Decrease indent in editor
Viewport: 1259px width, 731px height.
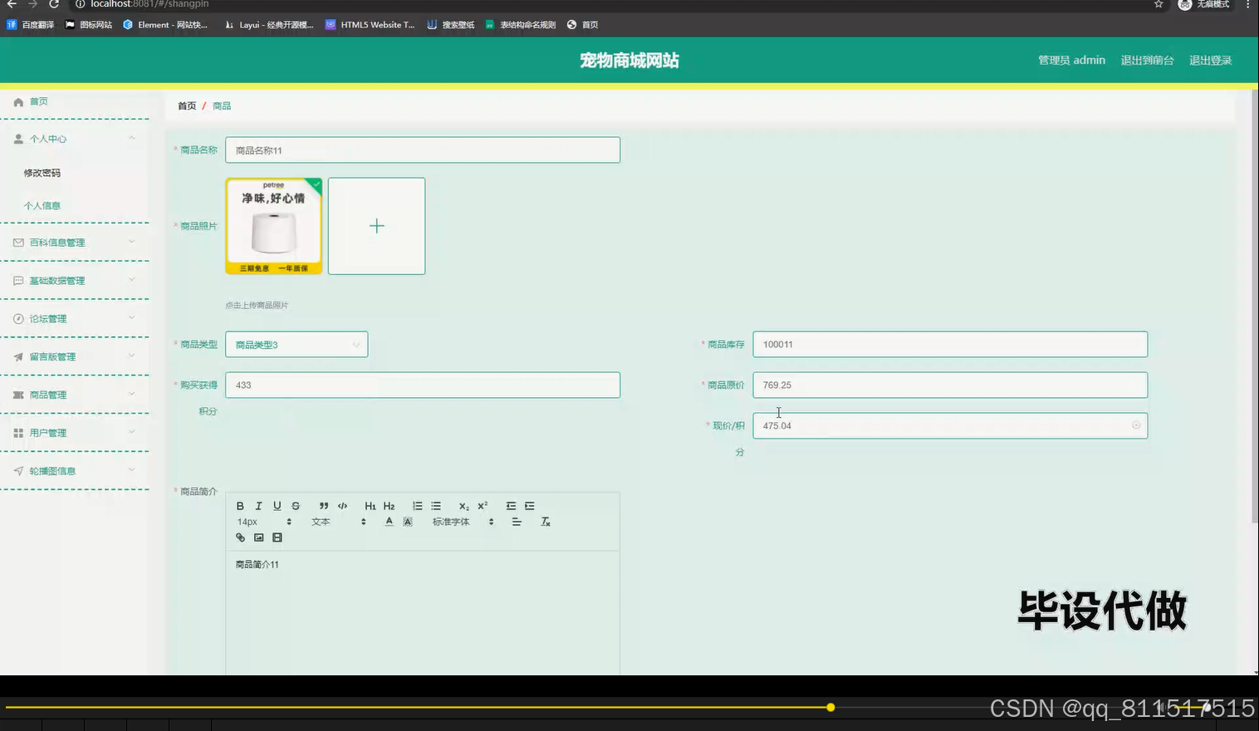click(x=511, y=506)
